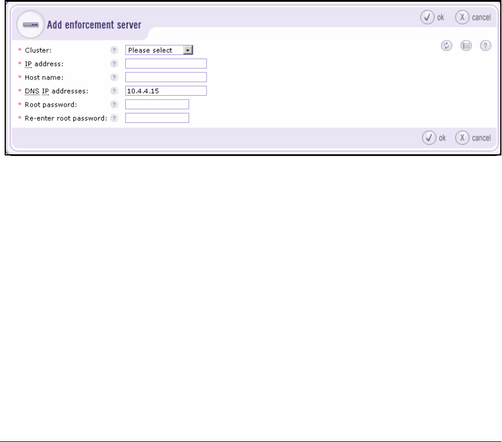Viewport: 502px width, 442px height.
Task: Click the 'Cluster:' label text
Action: (x=38, y=50)
